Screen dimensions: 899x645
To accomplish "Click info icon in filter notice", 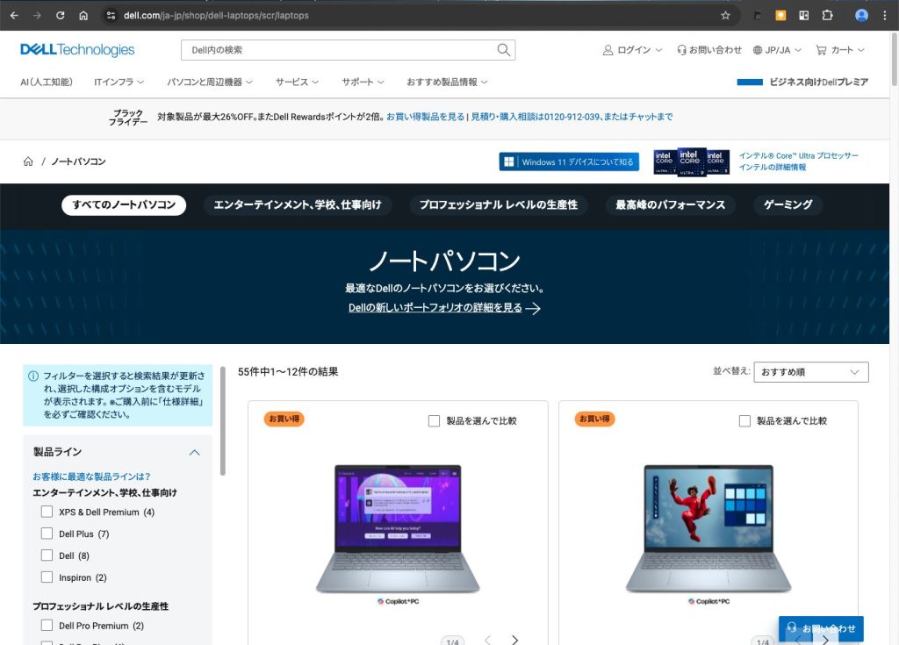I will (33, 376).
